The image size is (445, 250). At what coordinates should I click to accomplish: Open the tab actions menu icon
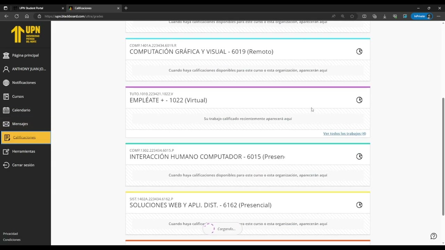pyautogui.click(x=5, y=8)
